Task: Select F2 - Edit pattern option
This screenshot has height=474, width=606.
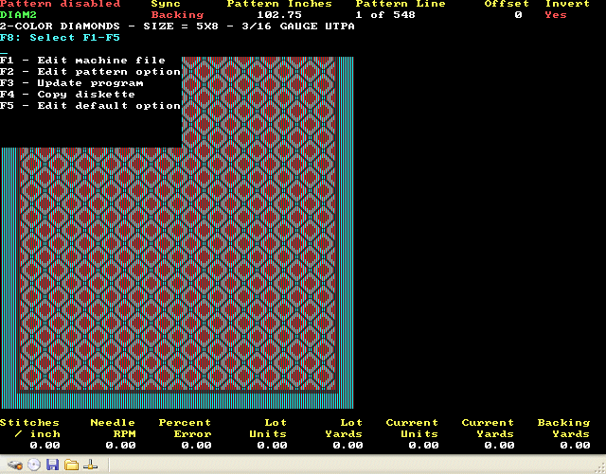Action: [91, 72]
